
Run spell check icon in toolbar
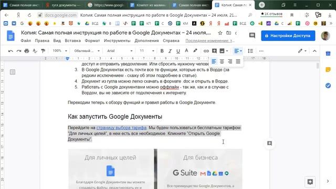click(35, 51)
